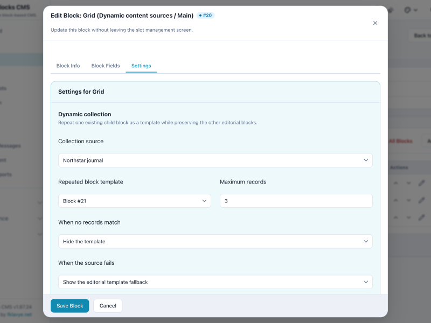Click the Dynamic collection heading
This screenshot has width=431, height=323.
85,114
